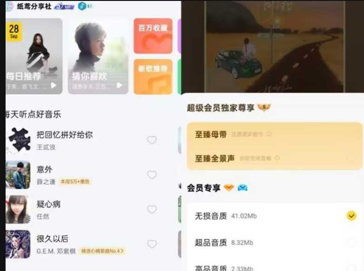Tap the VIP badge in header
364x271 pixels.
pos(64,7)
